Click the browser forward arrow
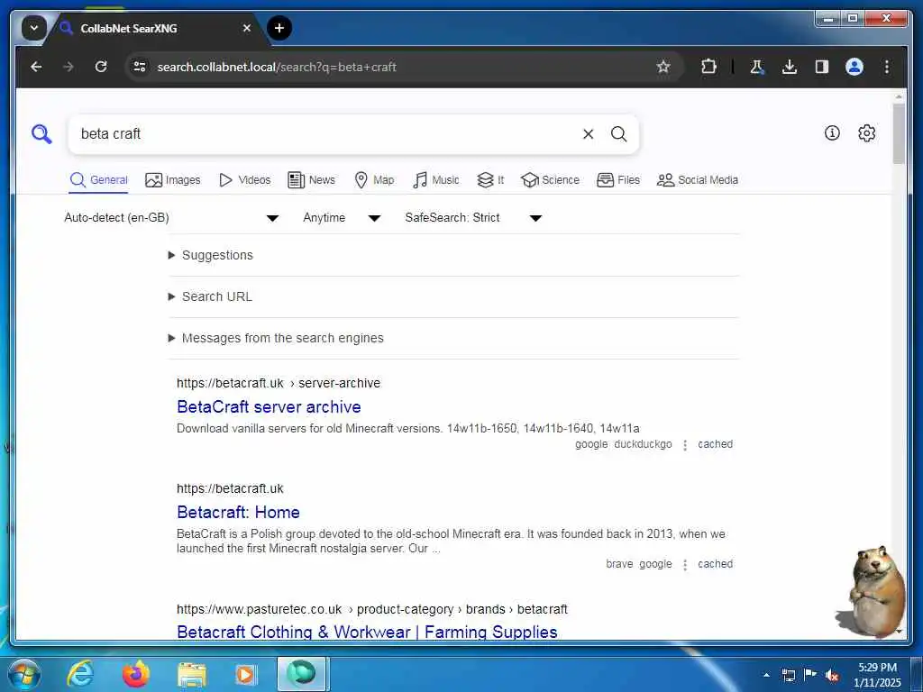This screenshot has height=692, width=923. [69, 67]
